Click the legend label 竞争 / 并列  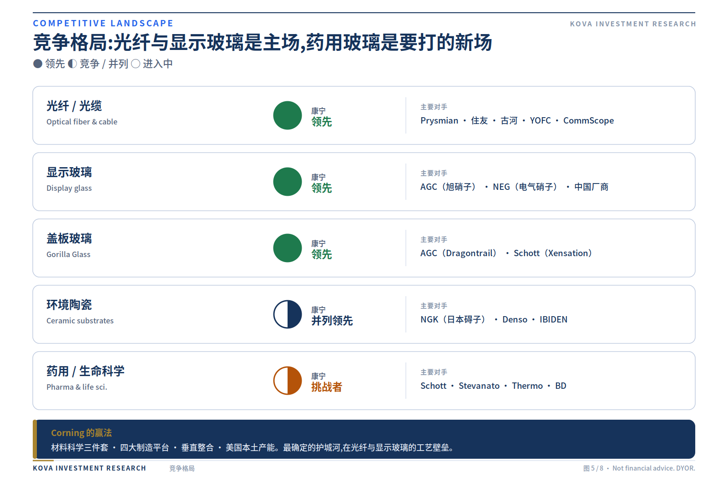coord(104,64)
